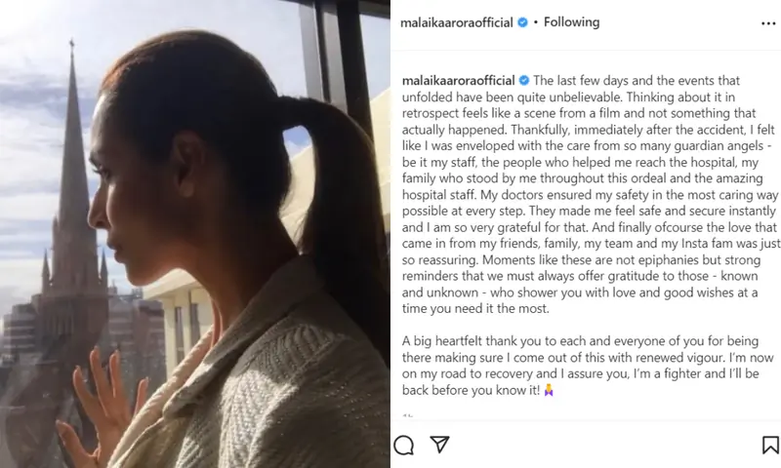Viewport: 781px width, 468px height.
Task: Click the partially visible timestamp below caption
Action: [x=407, y=415]
